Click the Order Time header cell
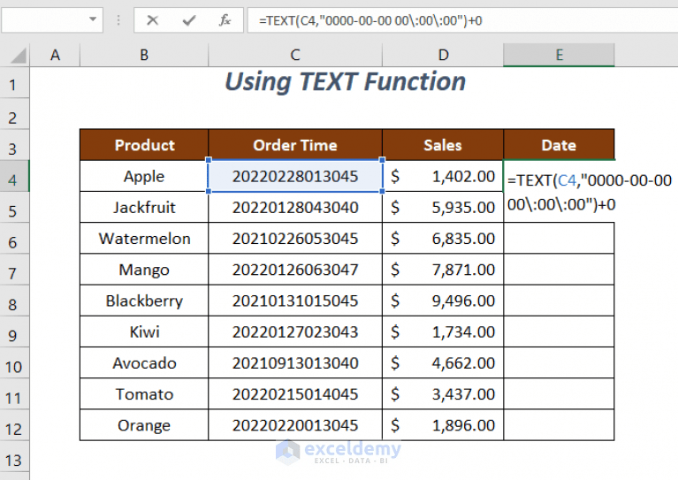The image size is (678, 480). click(295, 145)
